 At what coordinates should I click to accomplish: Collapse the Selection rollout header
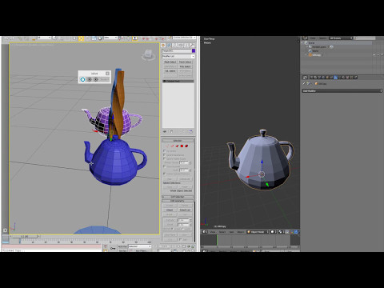(x=178, y=141)
